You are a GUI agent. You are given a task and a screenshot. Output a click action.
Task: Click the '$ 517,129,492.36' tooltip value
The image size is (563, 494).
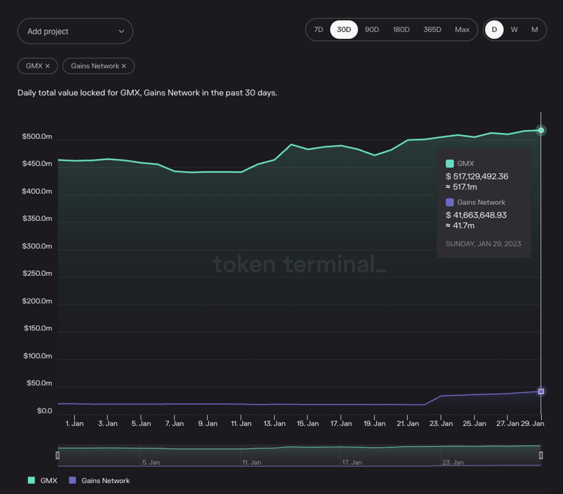[x=477, y=176]
